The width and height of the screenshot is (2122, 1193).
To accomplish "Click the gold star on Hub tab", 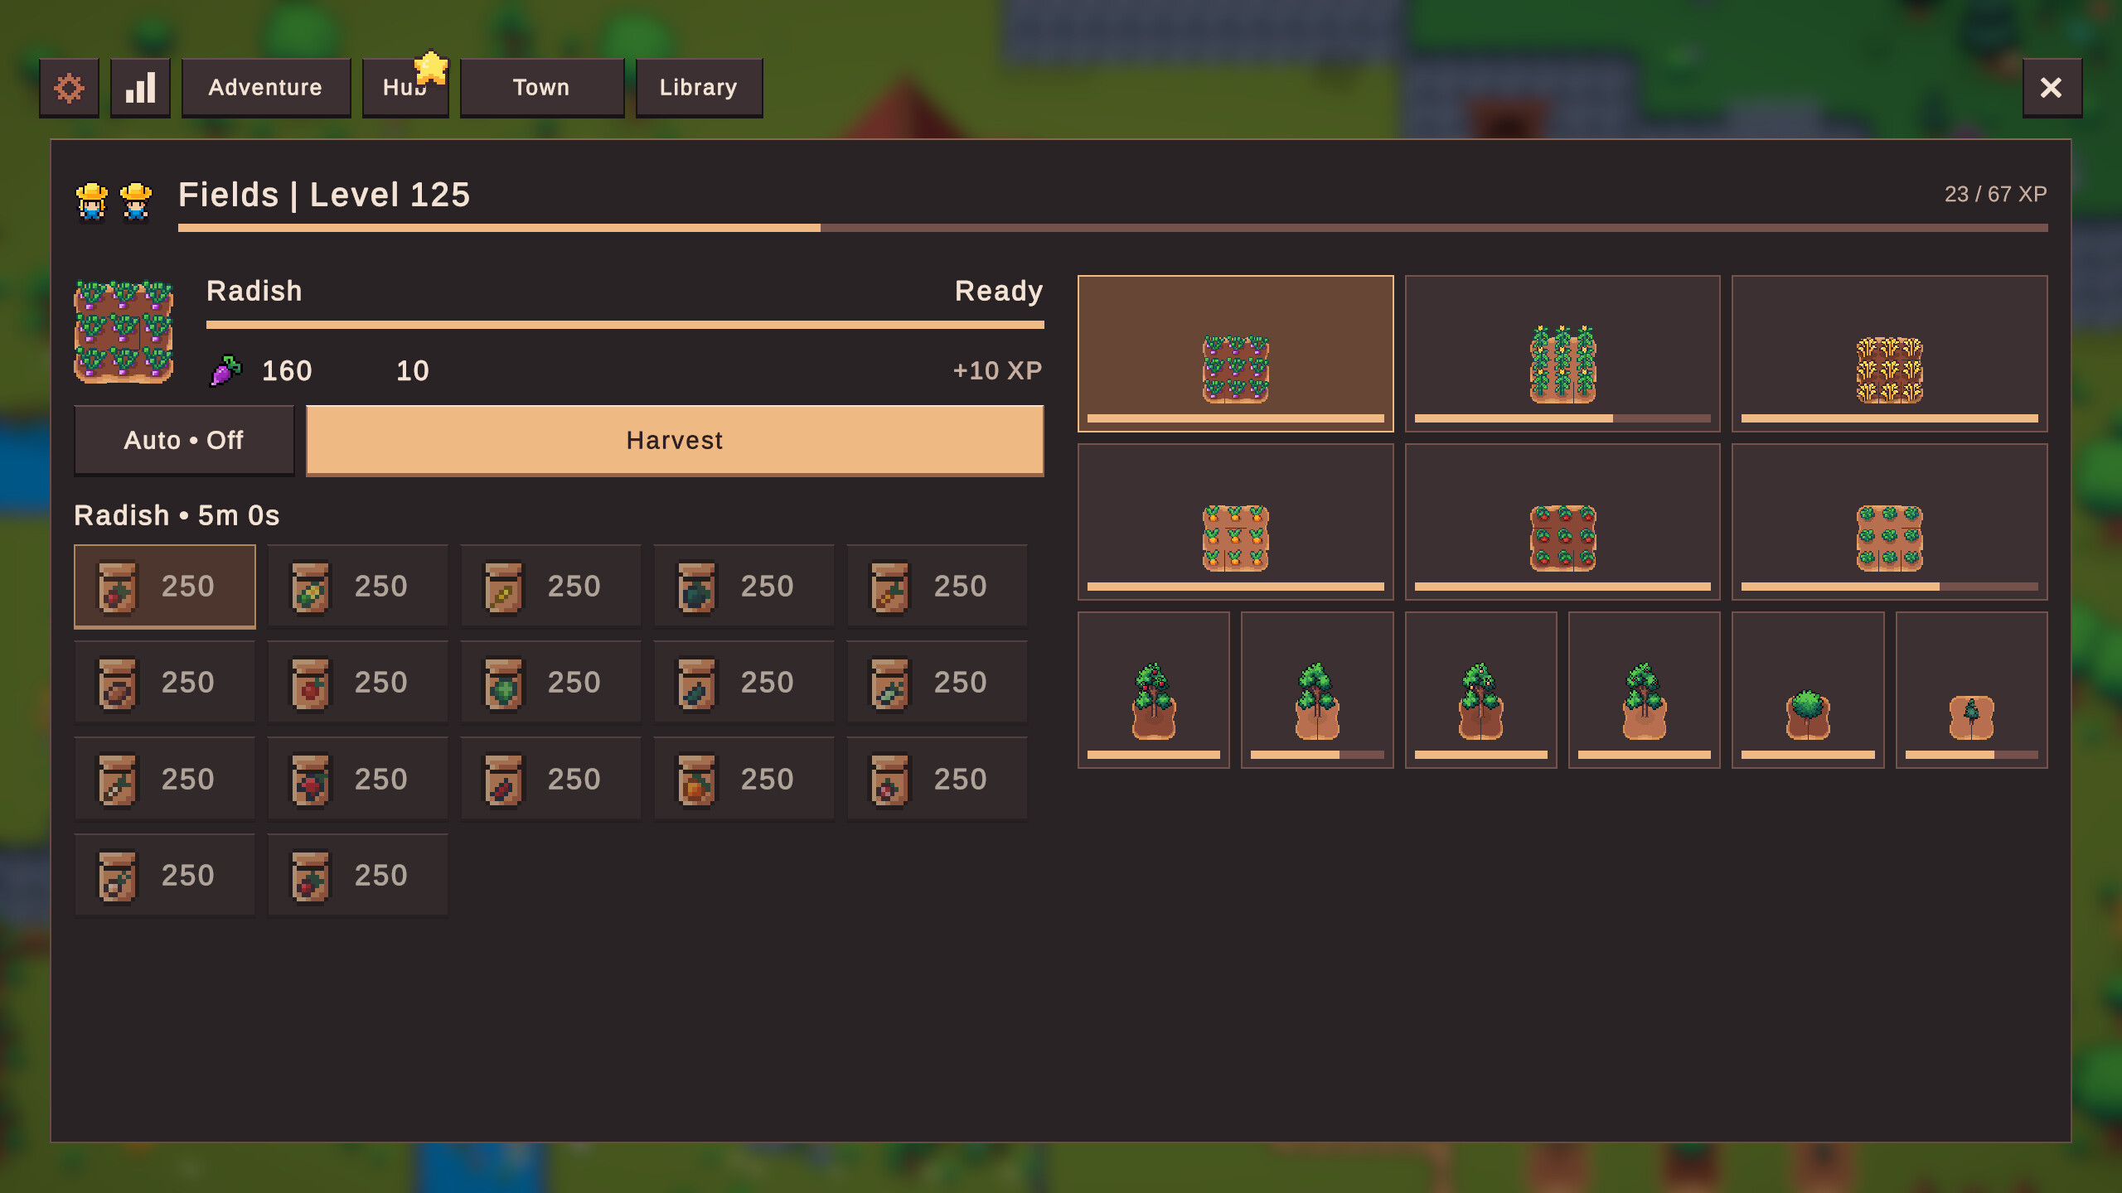I will (x=431, y=68).
